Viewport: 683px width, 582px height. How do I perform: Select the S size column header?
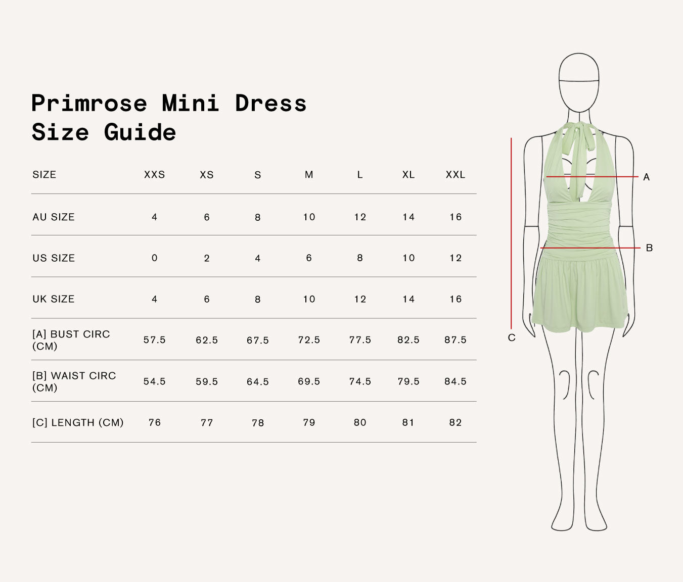coord(257,175)
